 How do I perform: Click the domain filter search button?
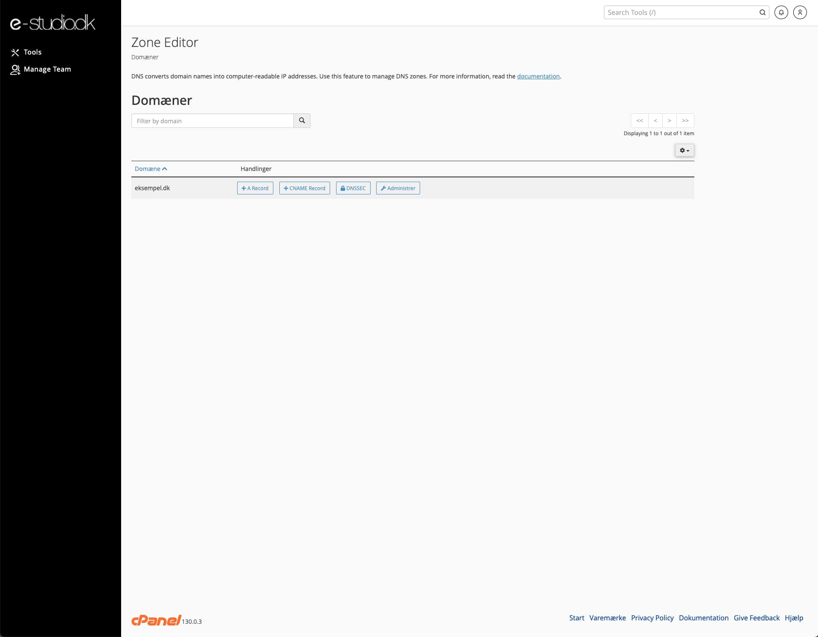(x=302, y=121)
